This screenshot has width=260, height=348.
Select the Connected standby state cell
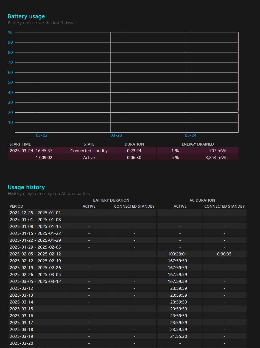(89, 151)
